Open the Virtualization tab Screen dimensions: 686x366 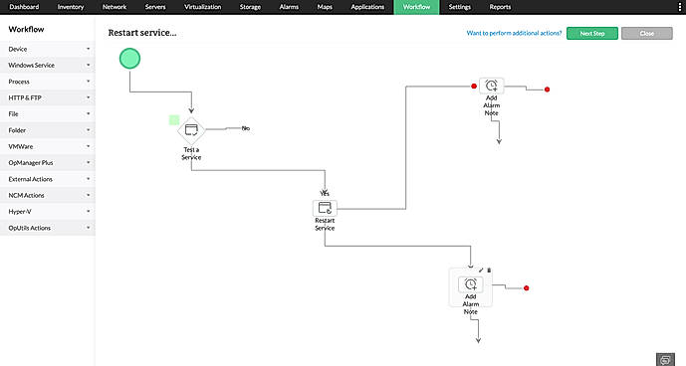coord(202,7)
